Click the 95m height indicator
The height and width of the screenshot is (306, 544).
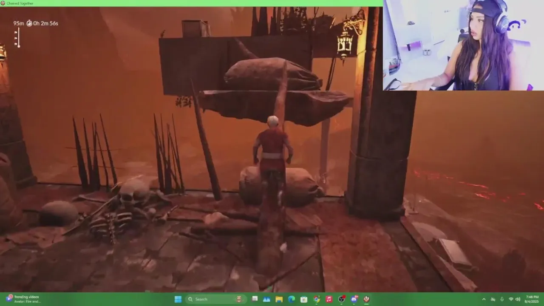click(18, 23)
